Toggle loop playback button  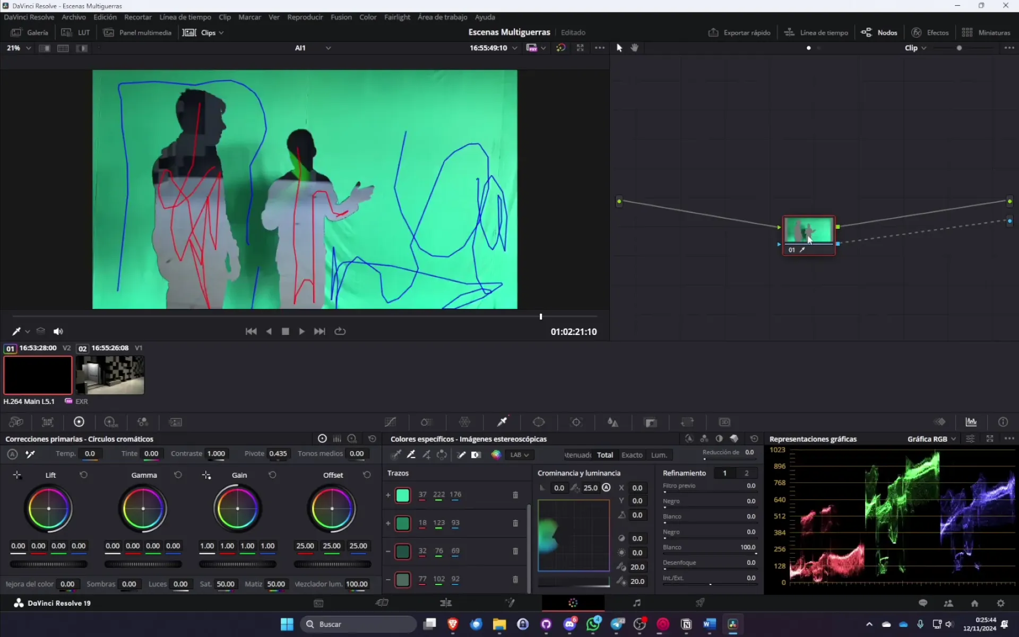tap(340, 331)
